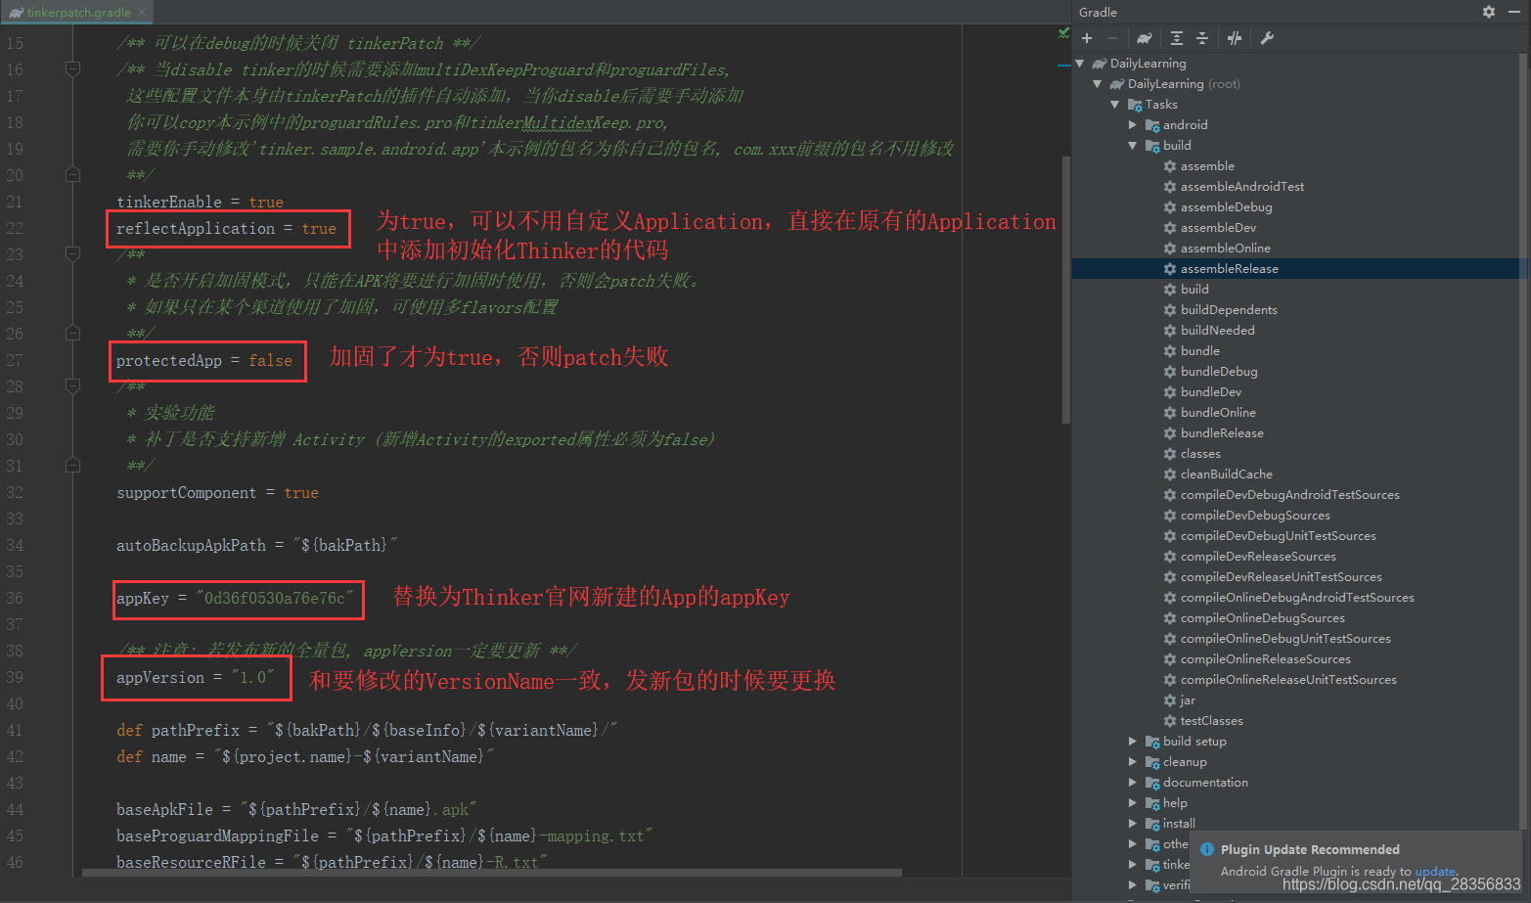This screenshot has height=903, width=1531.
Task: Expand the android task group
Action: [x=1133, y=124]
